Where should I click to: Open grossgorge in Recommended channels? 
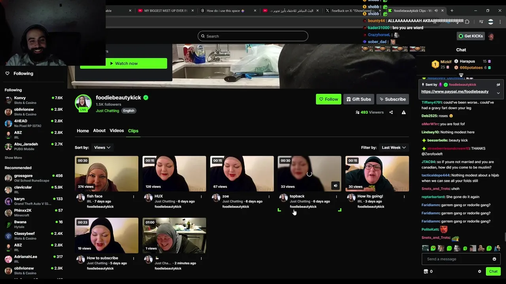34,178
